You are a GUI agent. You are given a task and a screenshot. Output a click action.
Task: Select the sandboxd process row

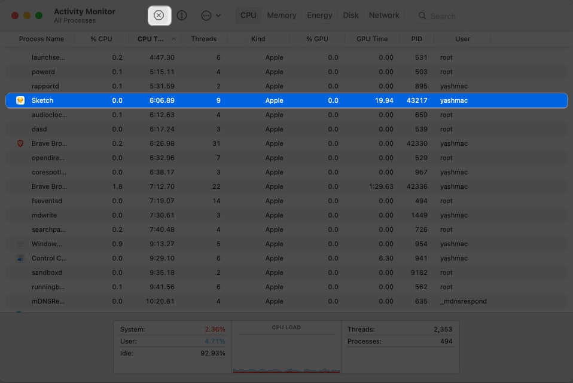click(286, 272)
